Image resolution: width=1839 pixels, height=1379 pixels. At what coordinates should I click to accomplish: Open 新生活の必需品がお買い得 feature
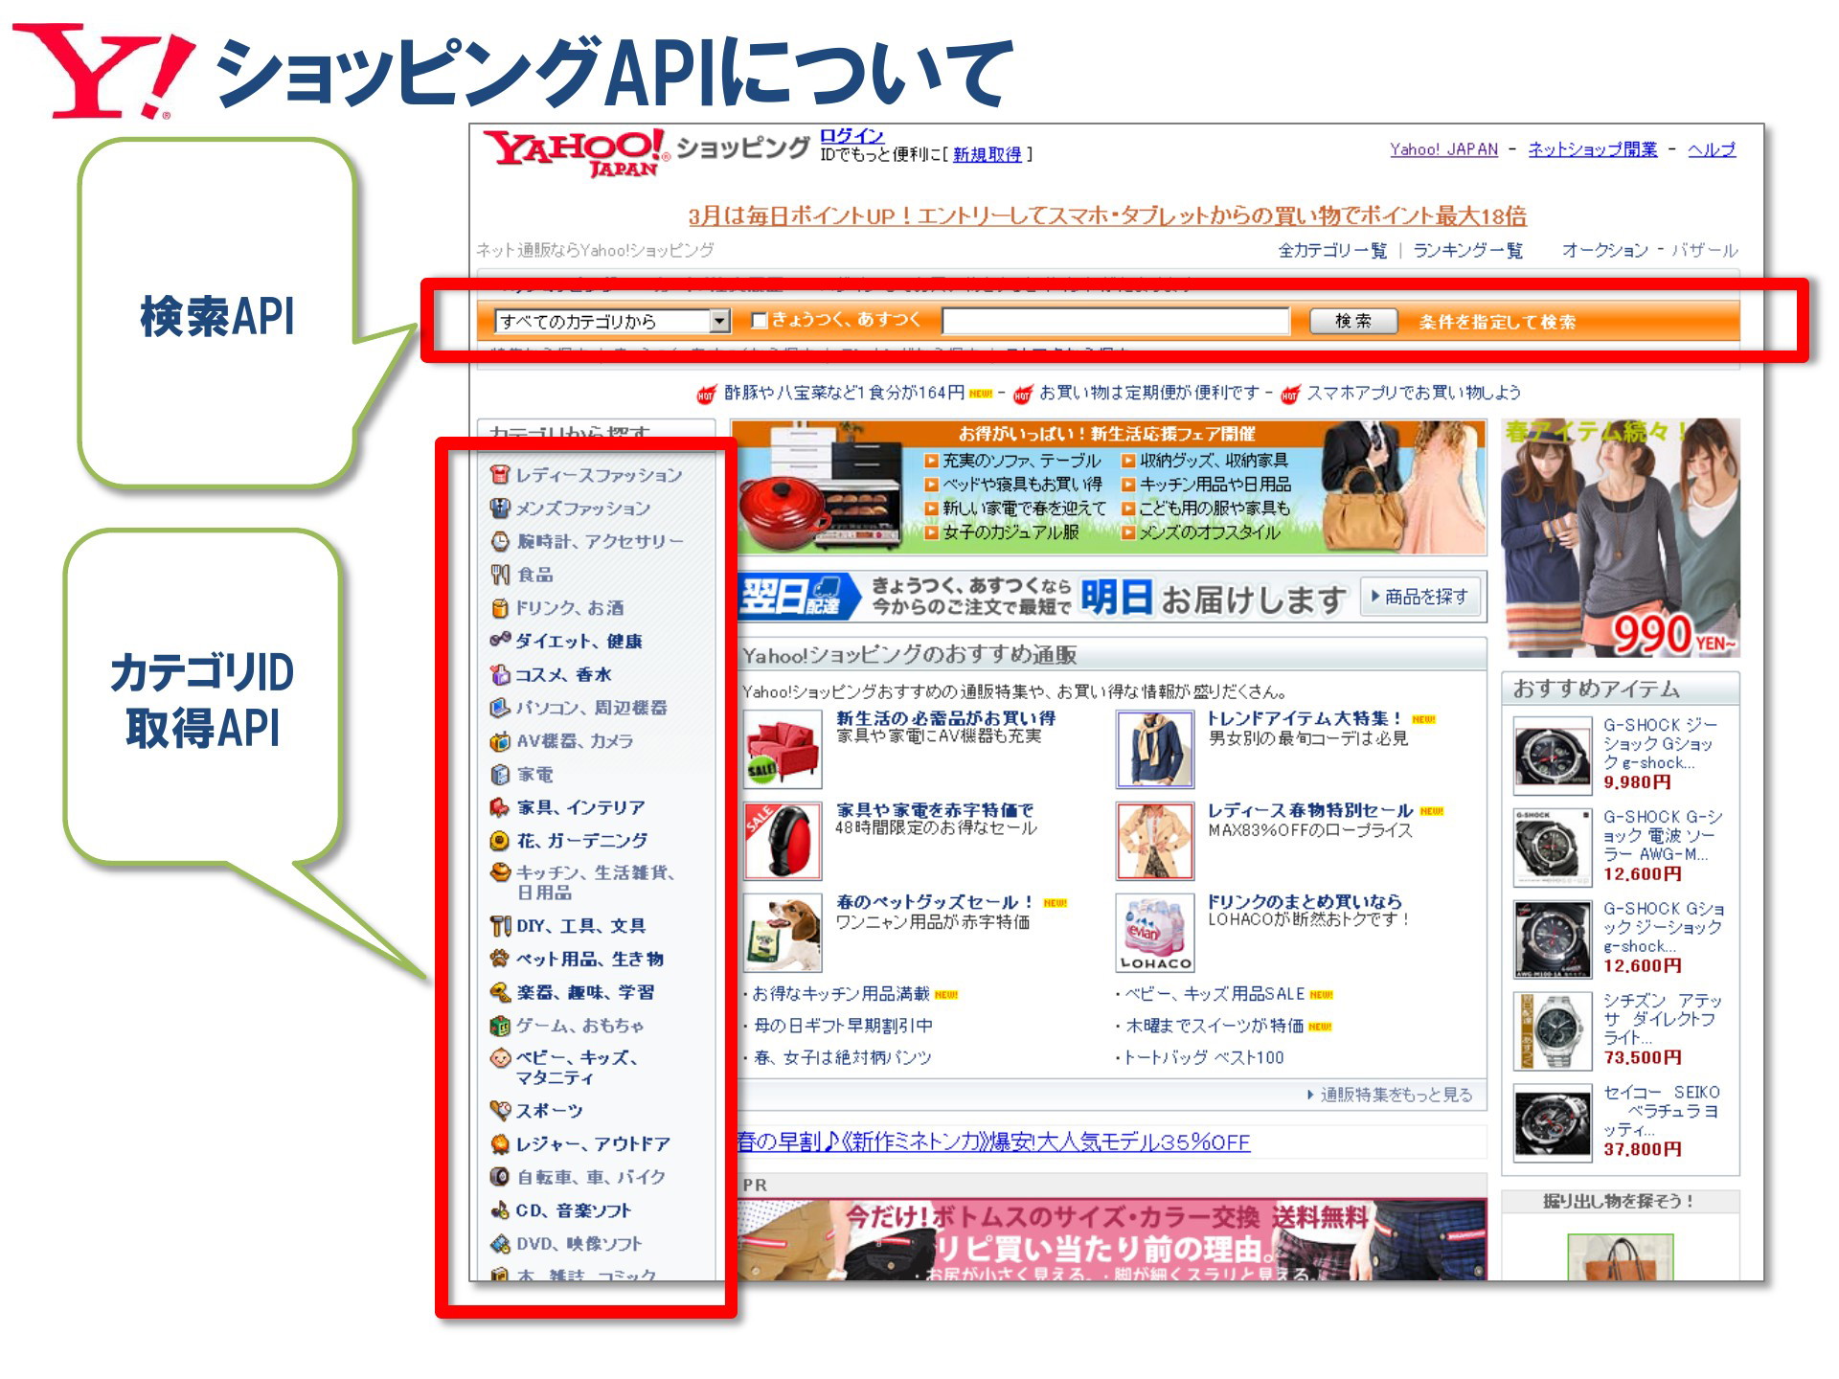click(946, 718)
